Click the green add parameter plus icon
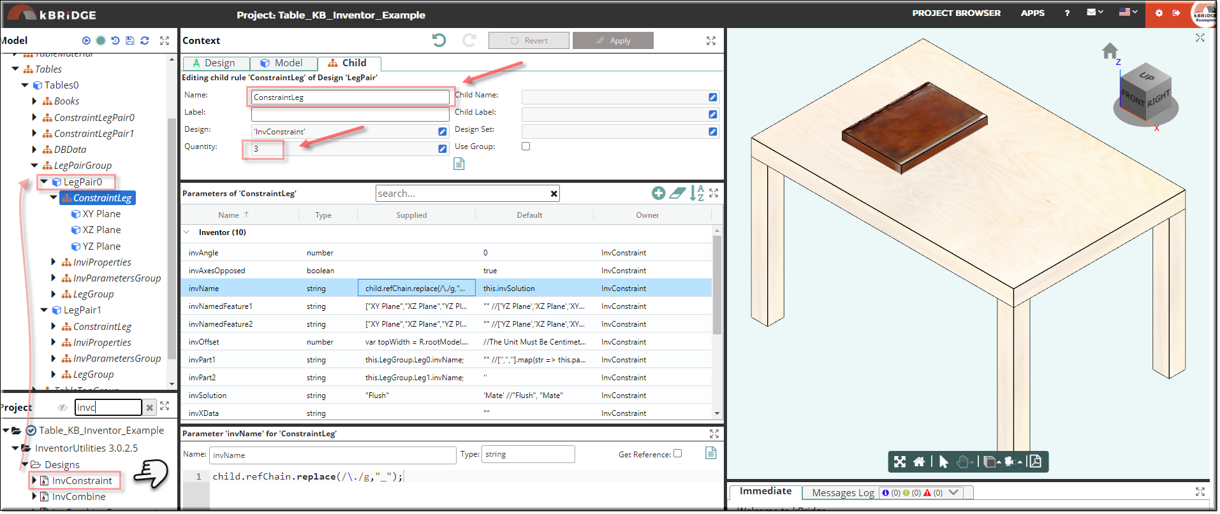Viewport: 1220px width, 514px height. pos(659,193)
